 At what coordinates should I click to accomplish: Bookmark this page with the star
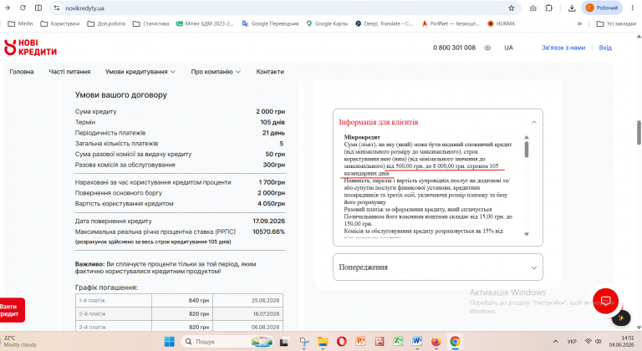tap(511, 8)
